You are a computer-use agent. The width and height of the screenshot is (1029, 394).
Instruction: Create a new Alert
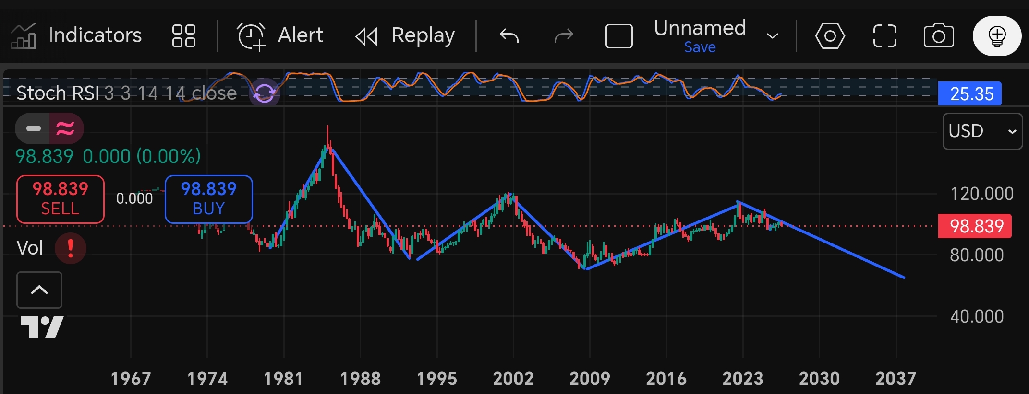pyautogui.click(x=280, y=35)
